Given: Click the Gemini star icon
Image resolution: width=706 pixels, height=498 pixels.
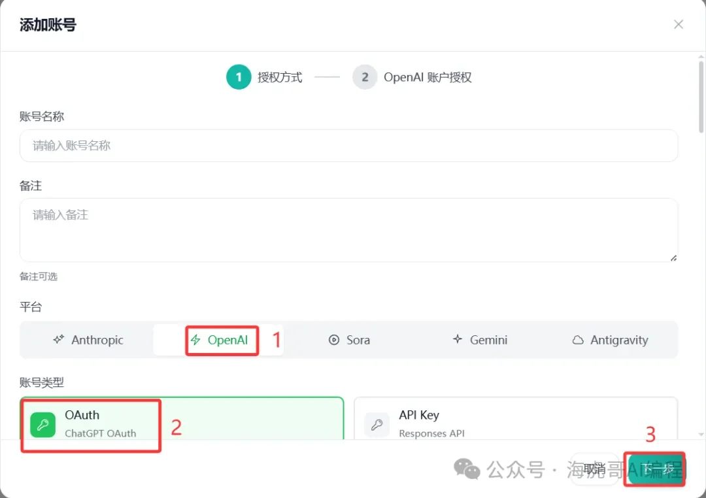Looking at the screenshot, I should tap(458, 340).
